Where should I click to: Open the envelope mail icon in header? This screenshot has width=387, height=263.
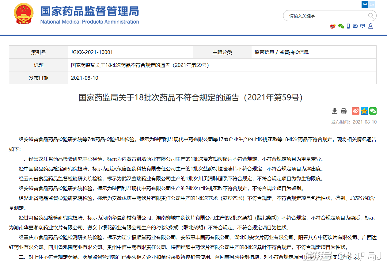[x=355, y=26]
